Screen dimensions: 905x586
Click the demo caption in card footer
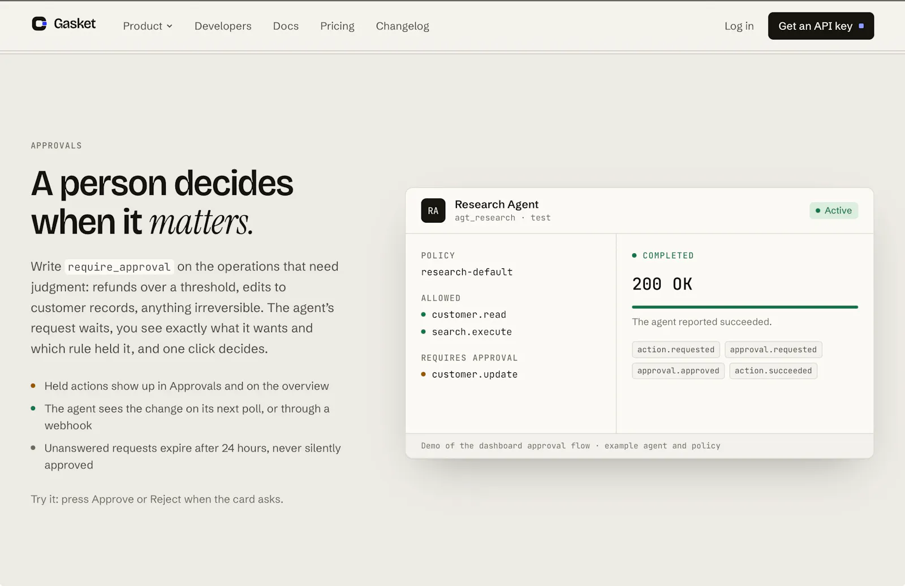[571, 446]
